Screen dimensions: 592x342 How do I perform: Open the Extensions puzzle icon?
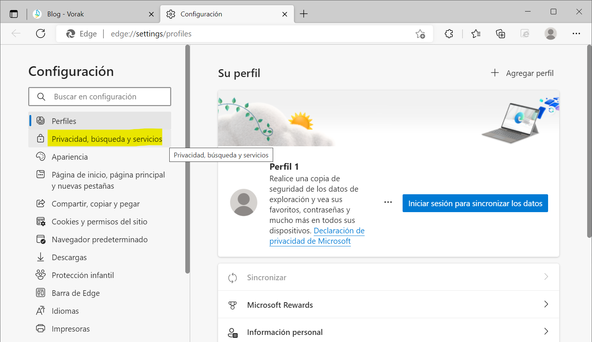click(449, 34)
